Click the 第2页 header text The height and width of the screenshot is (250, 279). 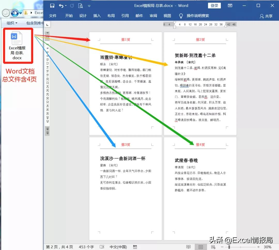coord(200,40)
